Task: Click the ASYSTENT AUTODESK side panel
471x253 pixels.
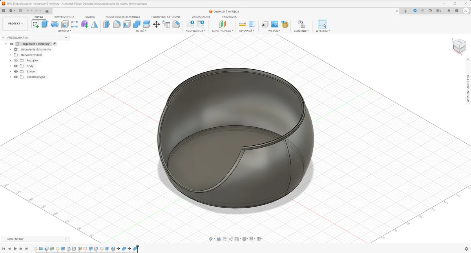Action: coord(468,89)
